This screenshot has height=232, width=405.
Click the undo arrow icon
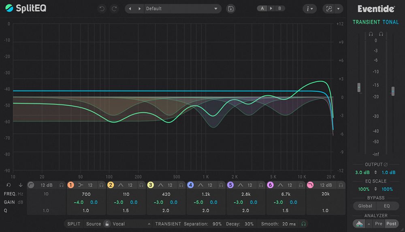tap(102, 9)
